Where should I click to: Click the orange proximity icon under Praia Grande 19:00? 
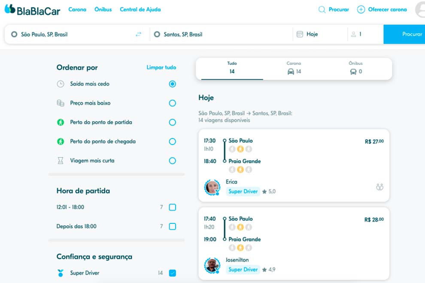[240, 247]
